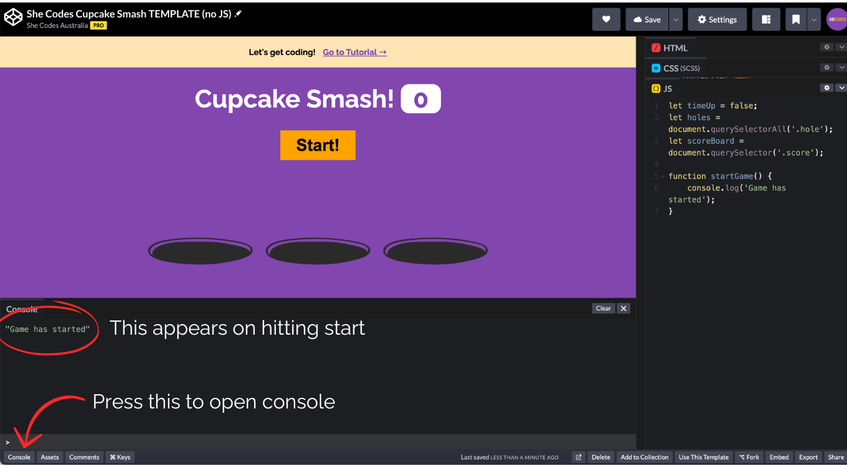The width and height of the screenshot is (847, 476).
Task: Close the console with the X button
Action: click(x=624, y=308)
